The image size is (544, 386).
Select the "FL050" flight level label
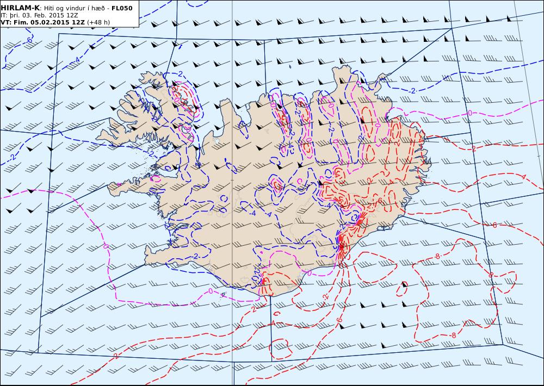[x=122, y=8]
